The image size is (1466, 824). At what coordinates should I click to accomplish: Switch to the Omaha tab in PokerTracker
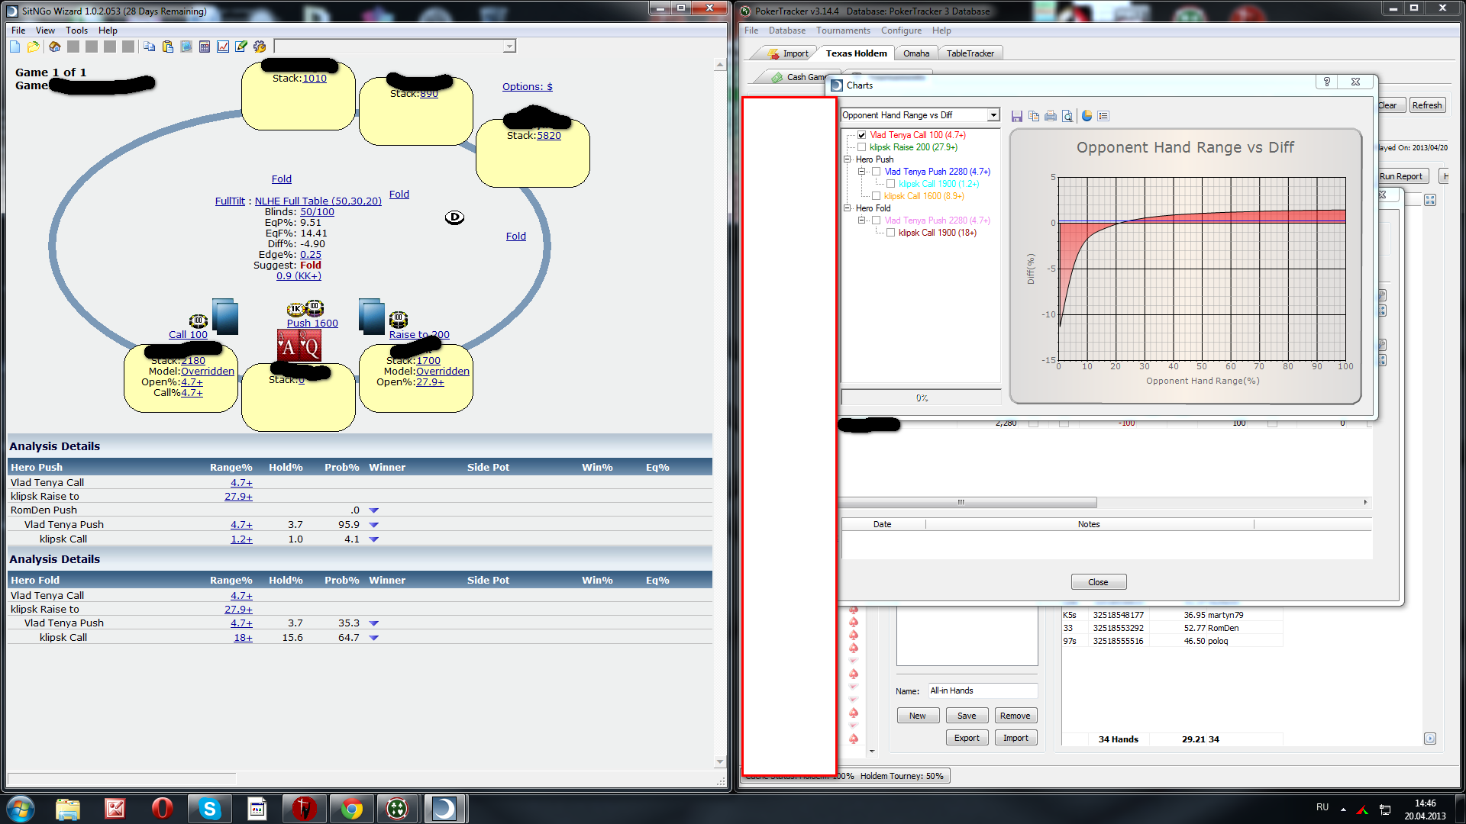(916, 53)
